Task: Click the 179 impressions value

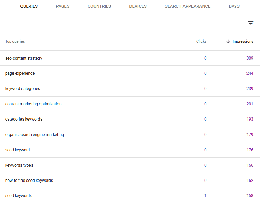Action: [250, 135]
